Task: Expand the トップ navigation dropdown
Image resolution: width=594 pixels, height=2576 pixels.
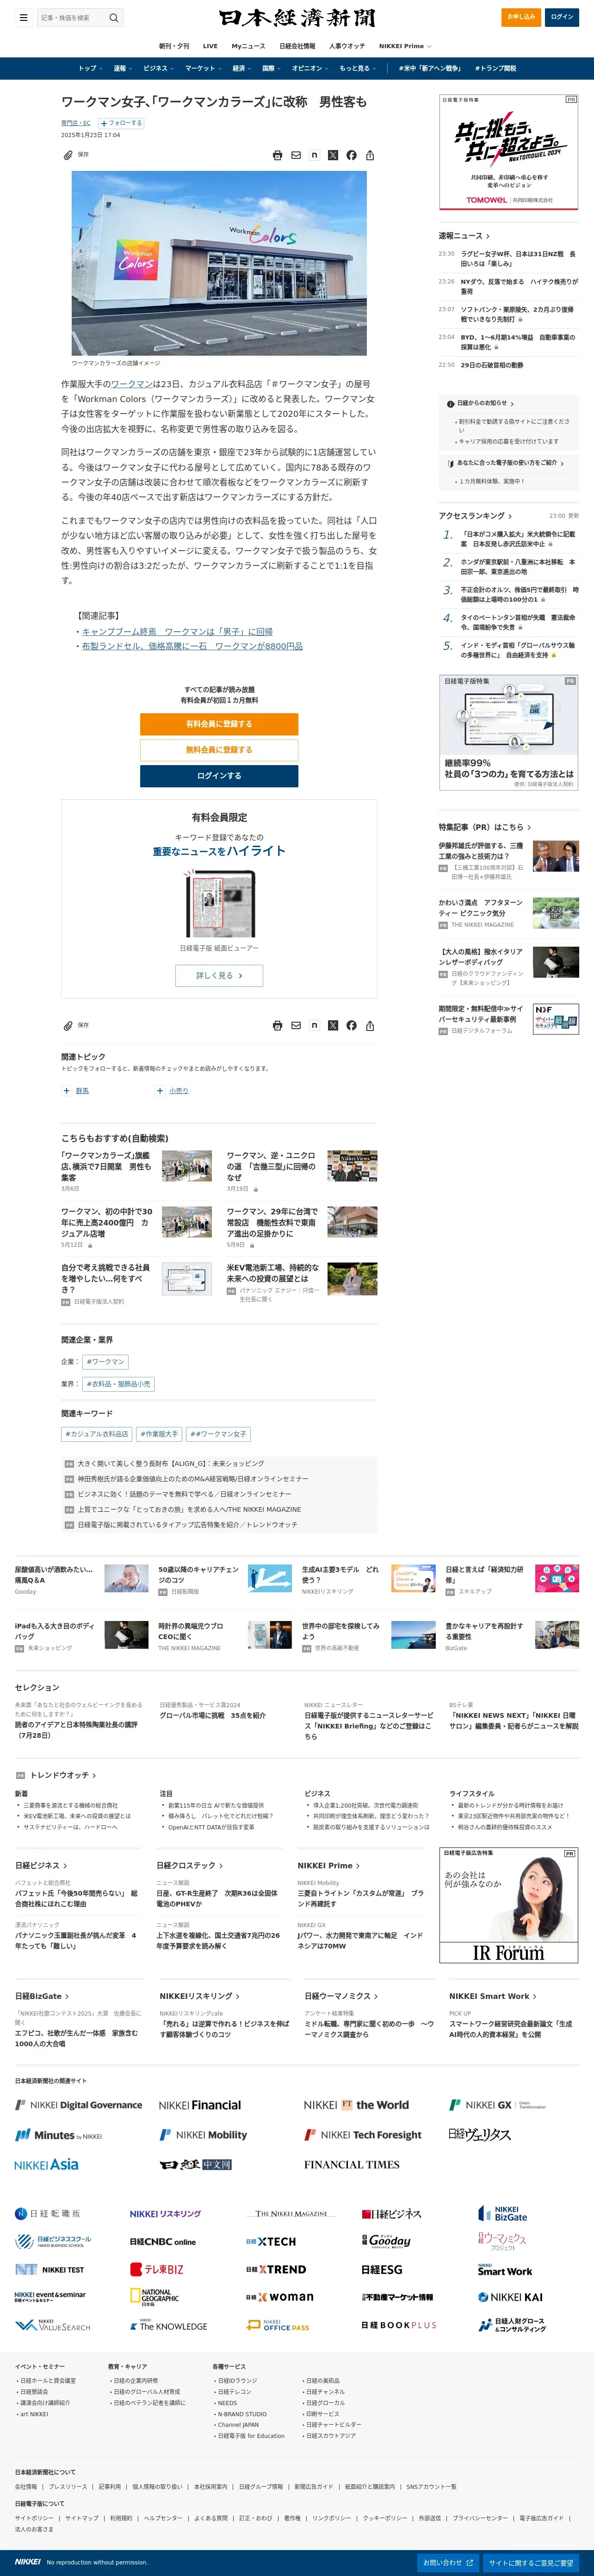Action: 90,68
